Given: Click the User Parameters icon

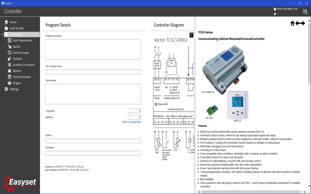Looking at the screenshot, I should click(x=9, y=40).
